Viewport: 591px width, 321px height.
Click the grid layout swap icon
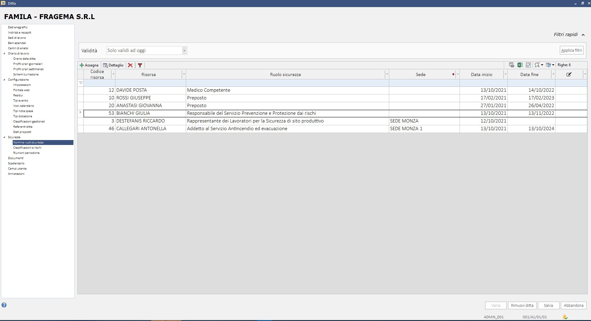pyautogui.click(x=528, y=65)
